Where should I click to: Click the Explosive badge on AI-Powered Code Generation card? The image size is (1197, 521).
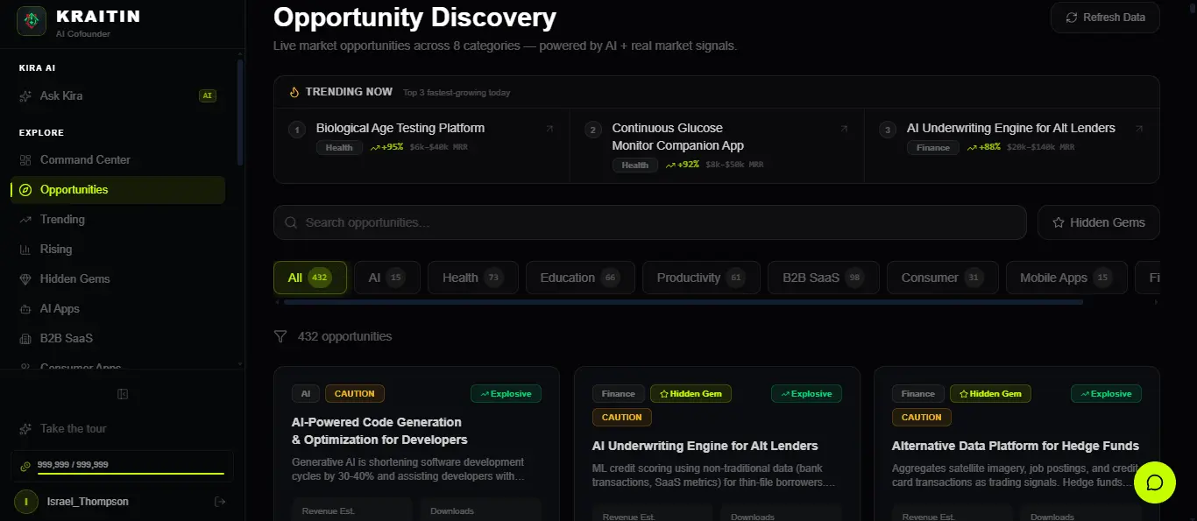click(506, 394)
